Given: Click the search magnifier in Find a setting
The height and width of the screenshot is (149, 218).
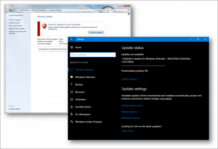Looking at the screenshot, I should [114, 55].
